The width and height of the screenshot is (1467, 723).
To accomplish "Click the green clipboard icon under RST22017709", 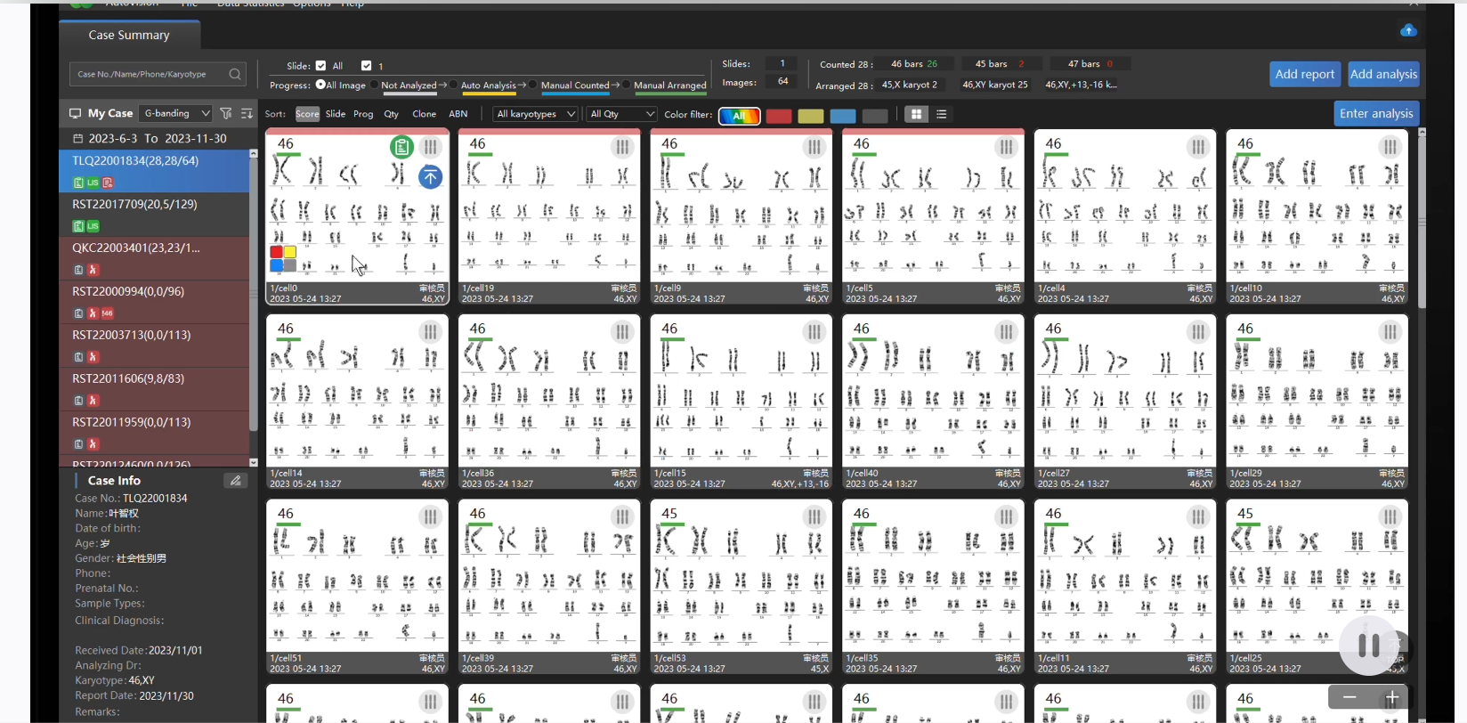I will (78, 226).
